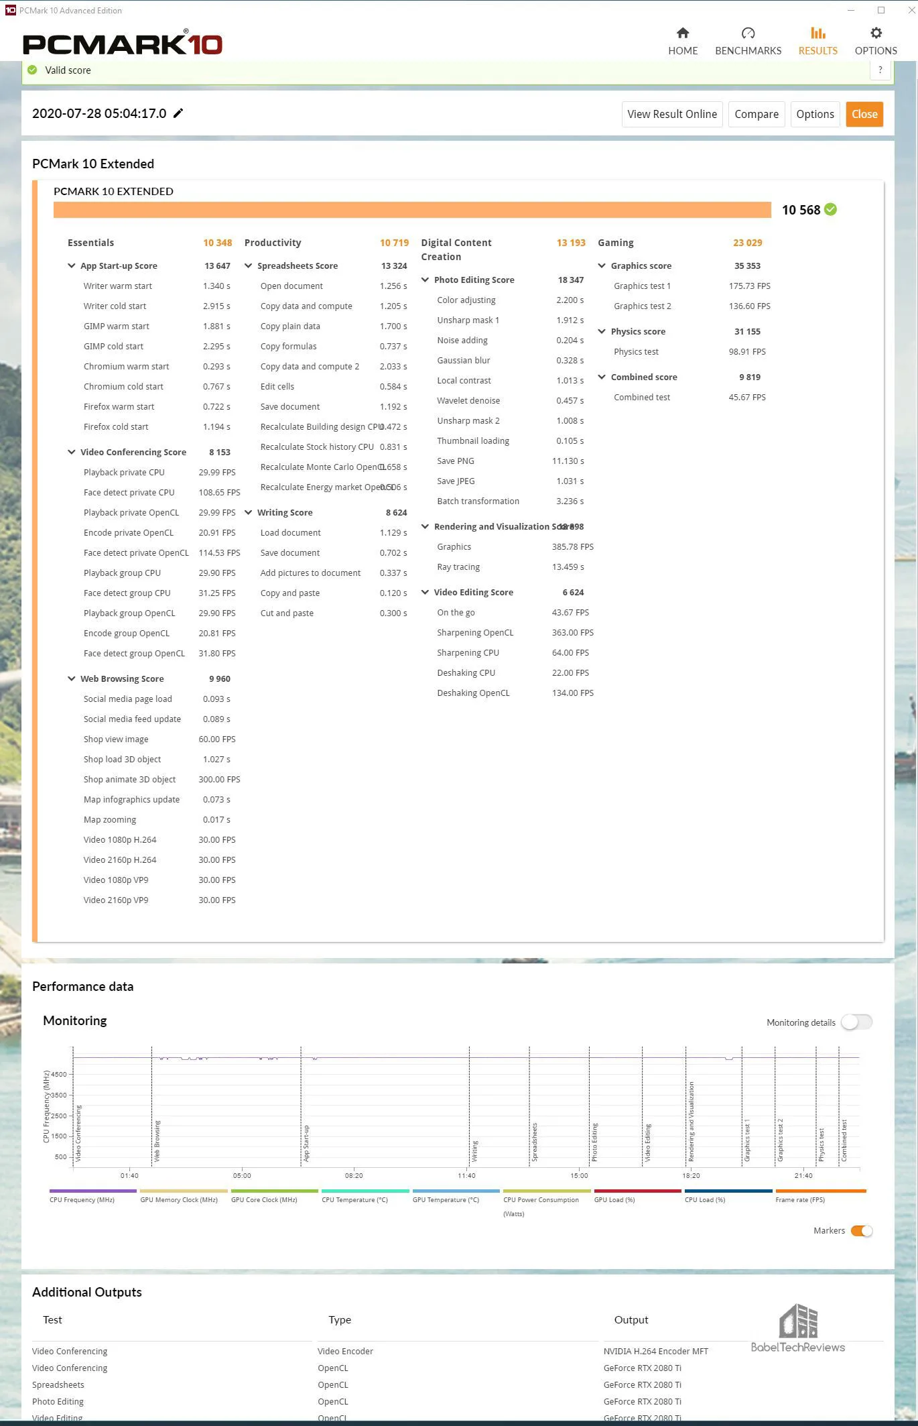Toggle the Monitoring details switch
Image resolution: width=918 pixels, height=1426 pixels.
(856, 1022)
